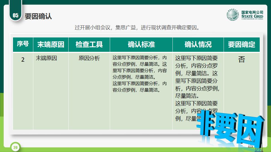
Task: Click the 要因确定 column header
Action: pyautogui.click(x=242, y=44)
